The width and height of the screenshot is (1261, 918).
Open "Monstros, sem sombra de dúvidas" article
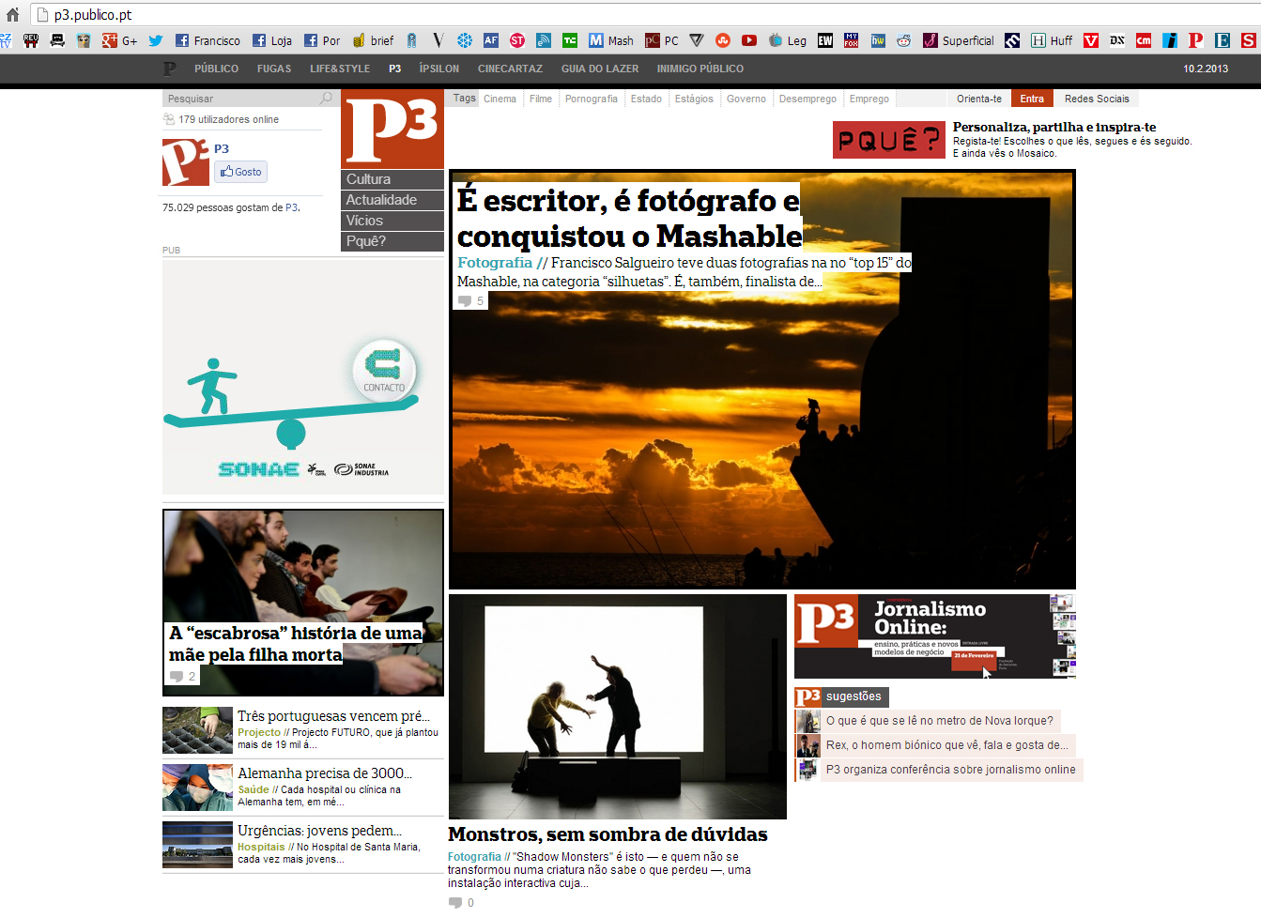tap(607, 834)
